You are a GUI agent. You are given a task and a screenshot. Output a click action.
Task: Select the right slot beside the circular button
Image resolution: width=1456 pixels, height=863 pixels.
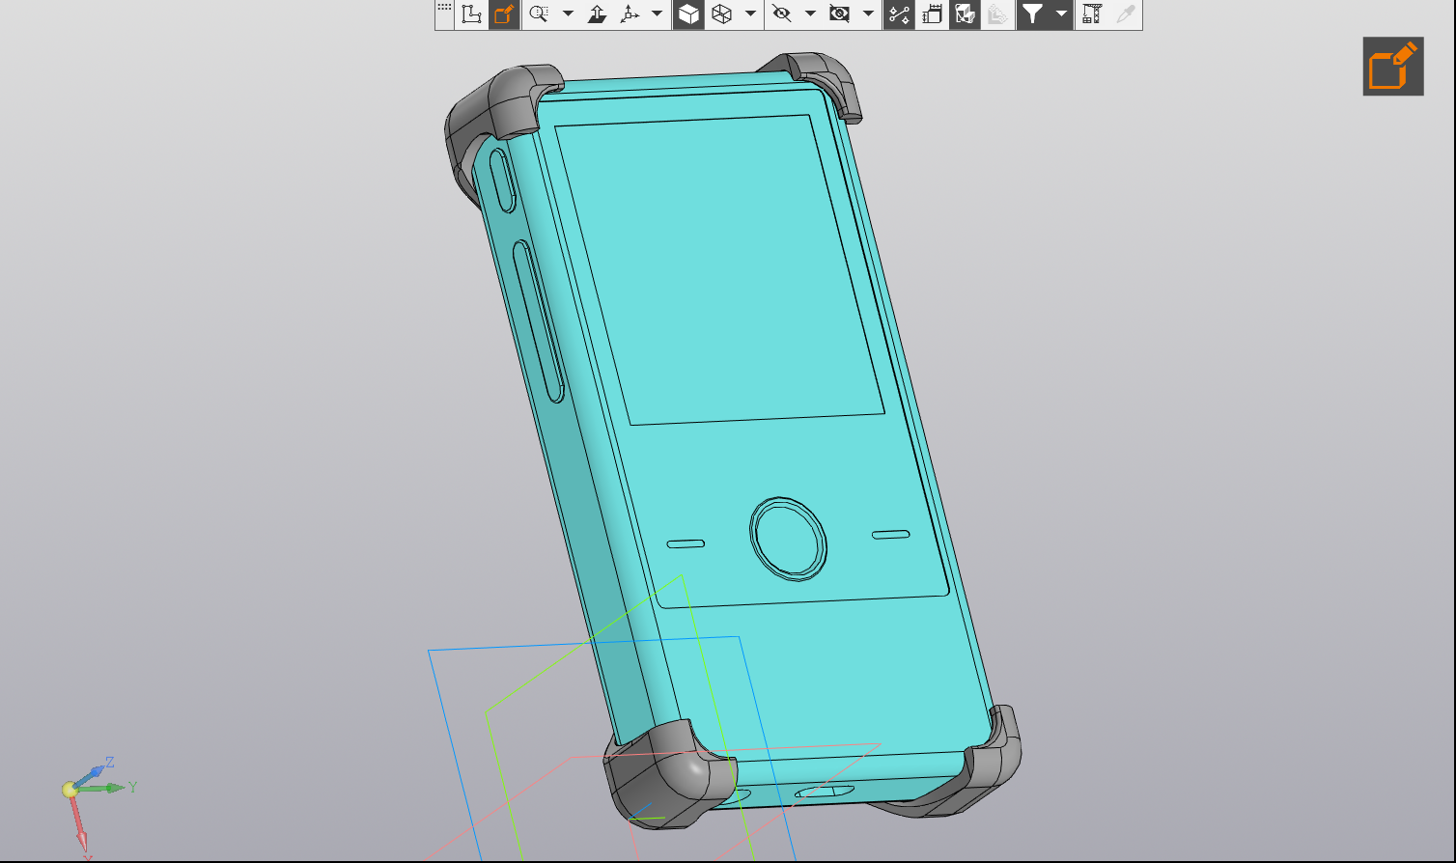891,534
